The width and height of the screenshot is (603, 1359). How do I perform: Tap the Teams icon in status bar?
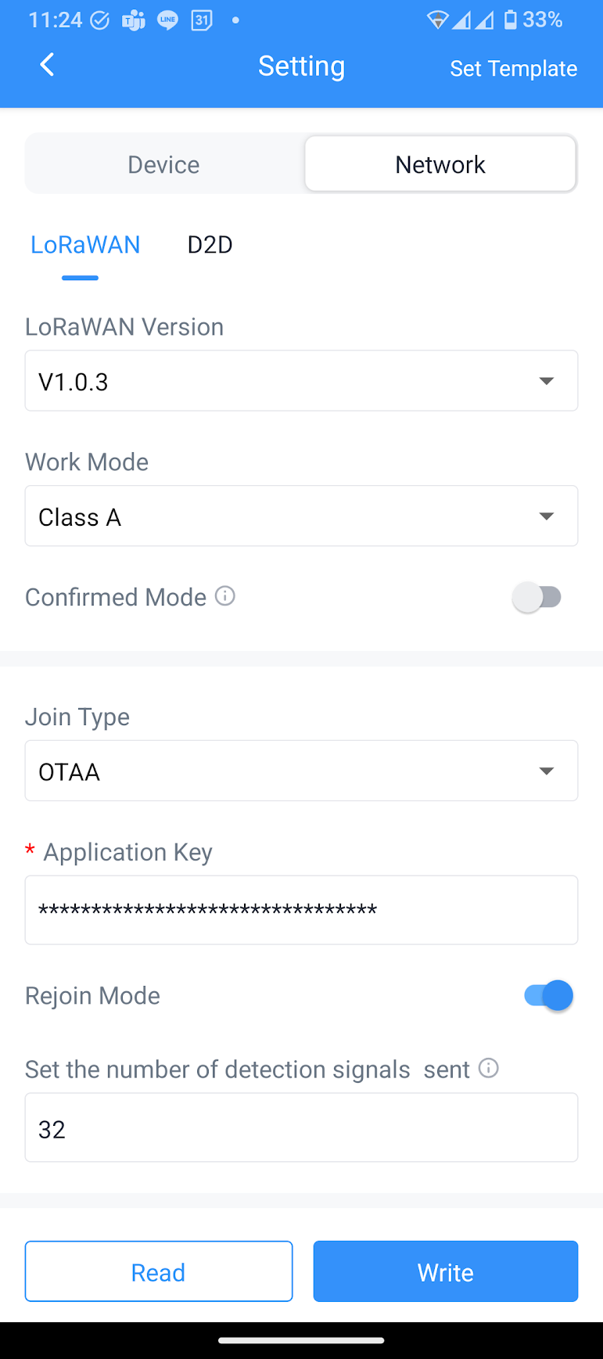click(x=134, y=20)
